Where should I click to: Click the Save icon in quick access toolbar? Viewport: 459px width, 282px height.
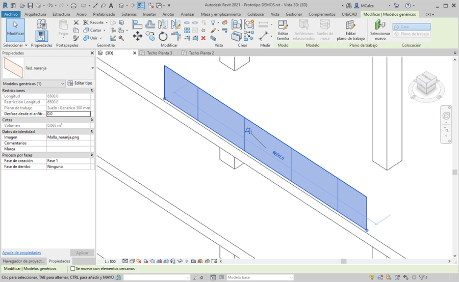point(31,6)
